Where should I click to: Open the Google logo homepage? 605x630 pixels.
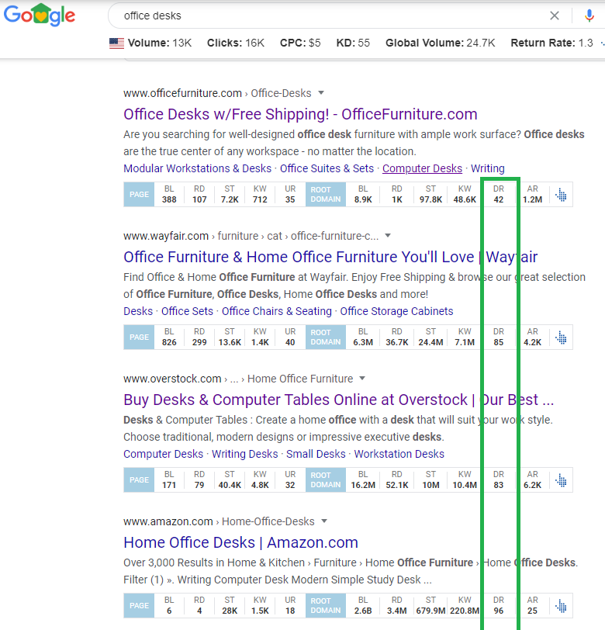[x=40, y=15]
